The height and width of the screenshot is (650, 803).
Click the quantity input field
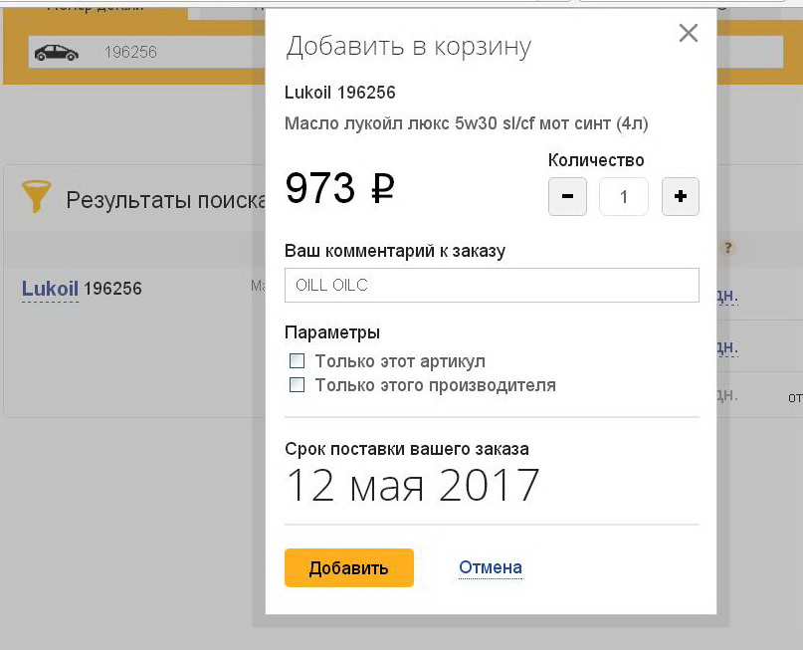[624, 197]
